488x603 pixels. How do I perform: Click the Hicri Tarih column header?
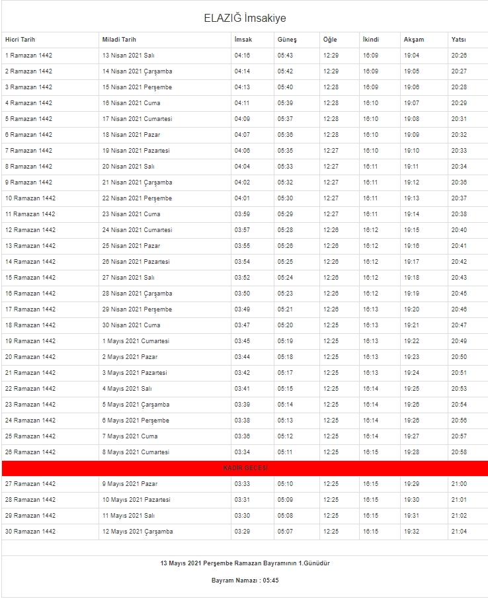pyautogui.click(x=19, y=40)
